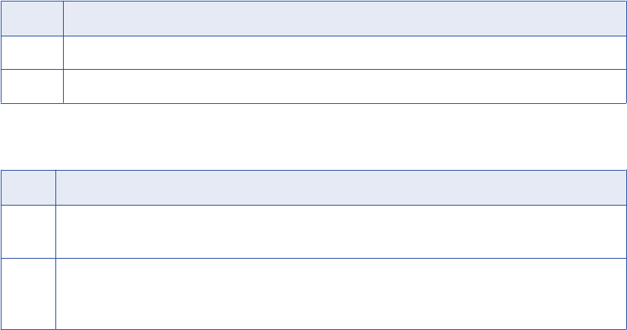Viewport: 627px width, 330px height.
Task: Click the lower table's wide header cell
Action: pyautogui.click(x=340, y=187)
